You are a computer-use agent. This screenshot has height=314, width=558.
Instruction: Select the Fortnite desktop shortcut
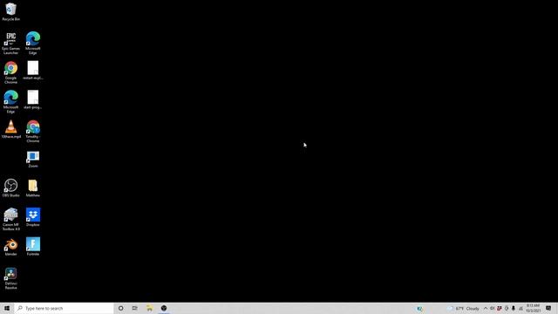point(33,247)
